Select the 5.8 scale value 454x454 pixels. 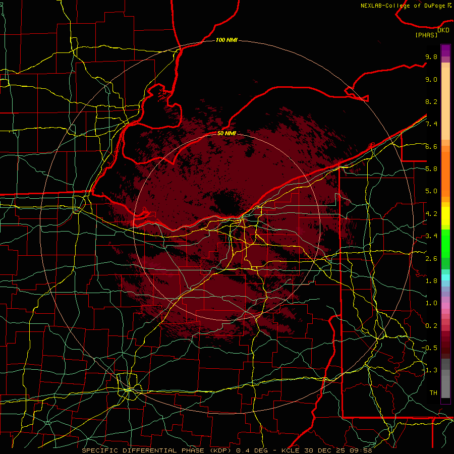431,169
